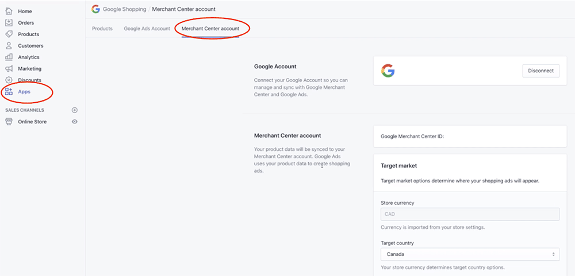Open the Online Store sales channel
Image resolution: width=575 pixels, height=276 pixels.
click(32, 122)
